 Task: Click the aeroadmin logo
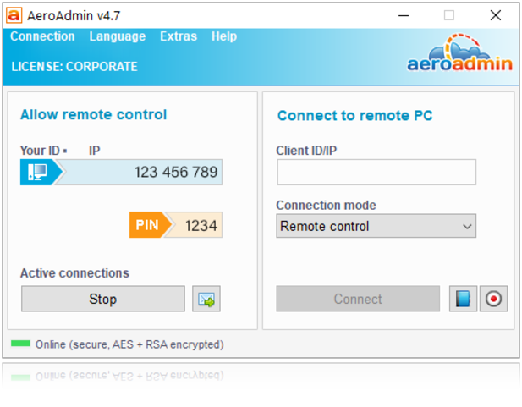point(459,53)
